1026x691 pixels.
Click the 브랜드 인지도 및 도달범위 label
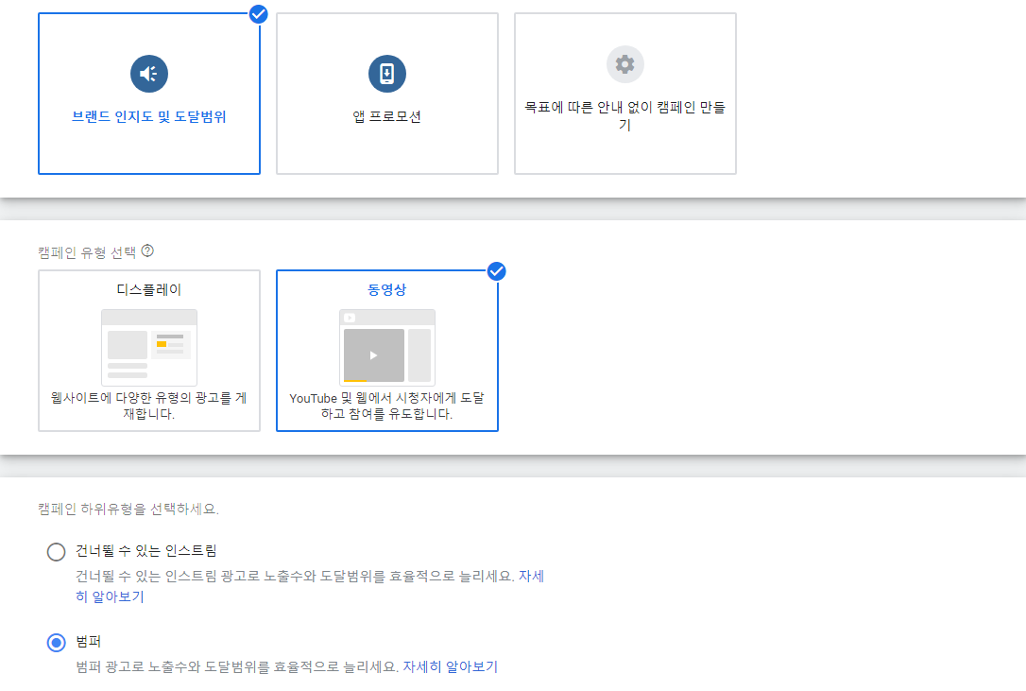click(x=148, y=117)
